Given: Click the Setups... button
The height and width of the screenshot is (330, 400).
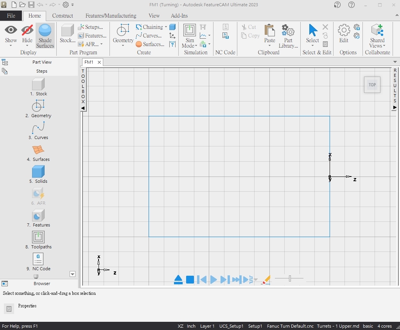Looking at the screenshot, I should point(91,27).
